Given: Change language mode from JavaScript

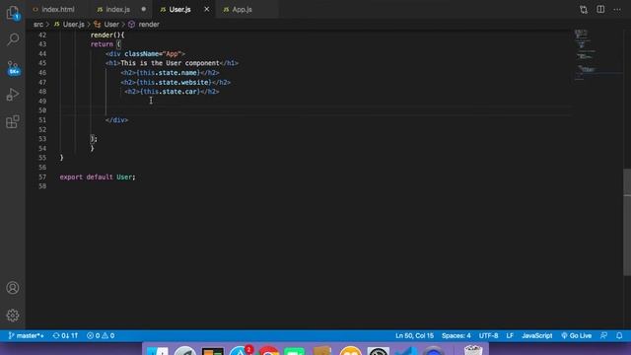Looking at the screenshot, I should pos(536,335).
